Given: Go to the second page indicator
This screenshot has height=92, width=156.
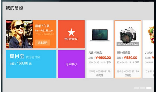Looking at the screenshot, I should coord(143,88).
